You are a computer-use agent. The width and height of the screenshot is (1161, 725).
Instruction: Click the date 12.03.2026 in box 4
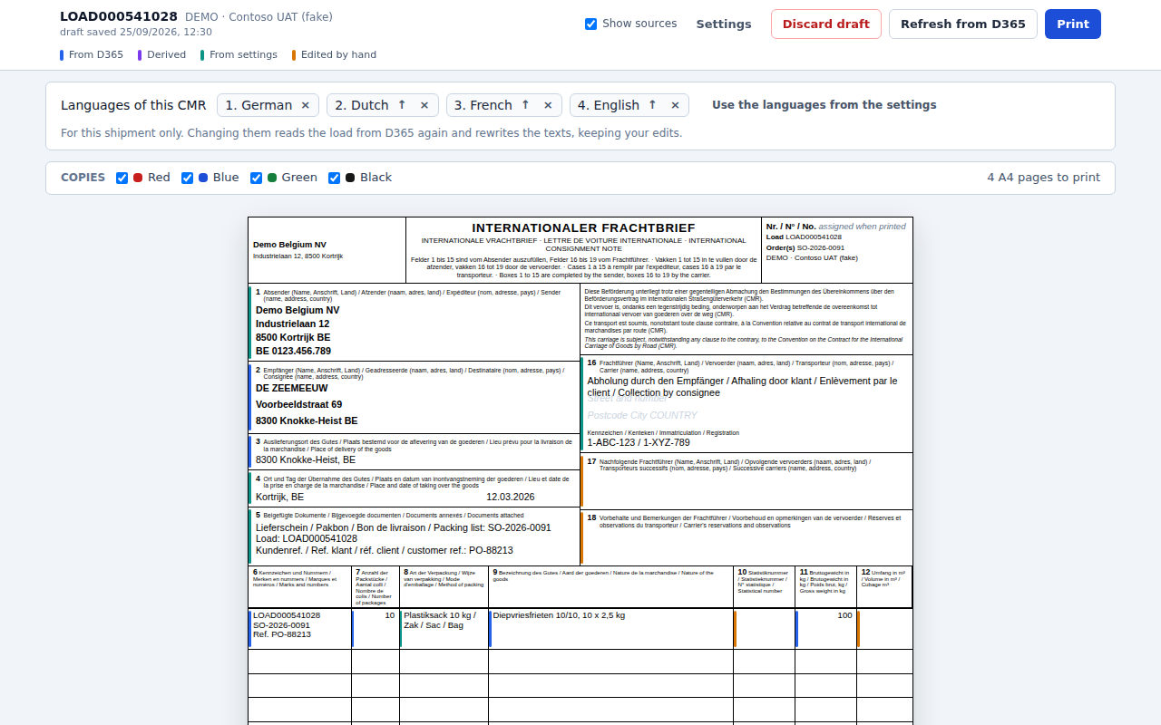pyautogui.click(x=511, y=497)
